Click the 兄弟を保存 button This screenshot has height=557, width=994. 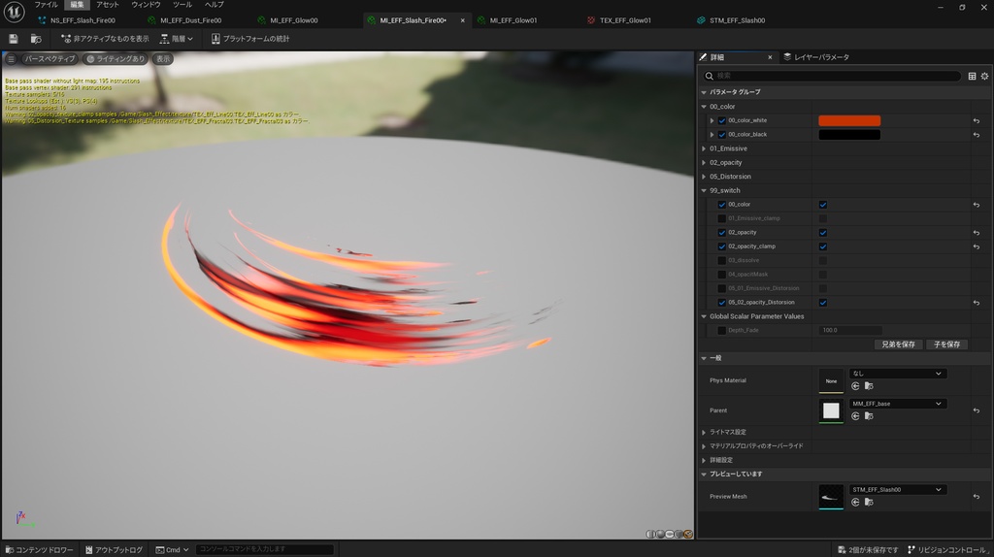[898, 344]
